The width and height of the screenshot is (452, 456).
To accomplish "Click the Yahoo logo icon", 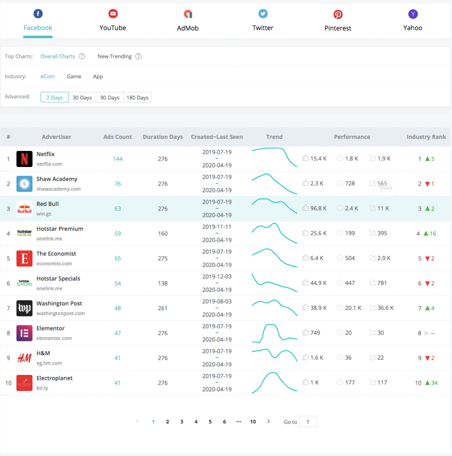I will coord(413,14).
